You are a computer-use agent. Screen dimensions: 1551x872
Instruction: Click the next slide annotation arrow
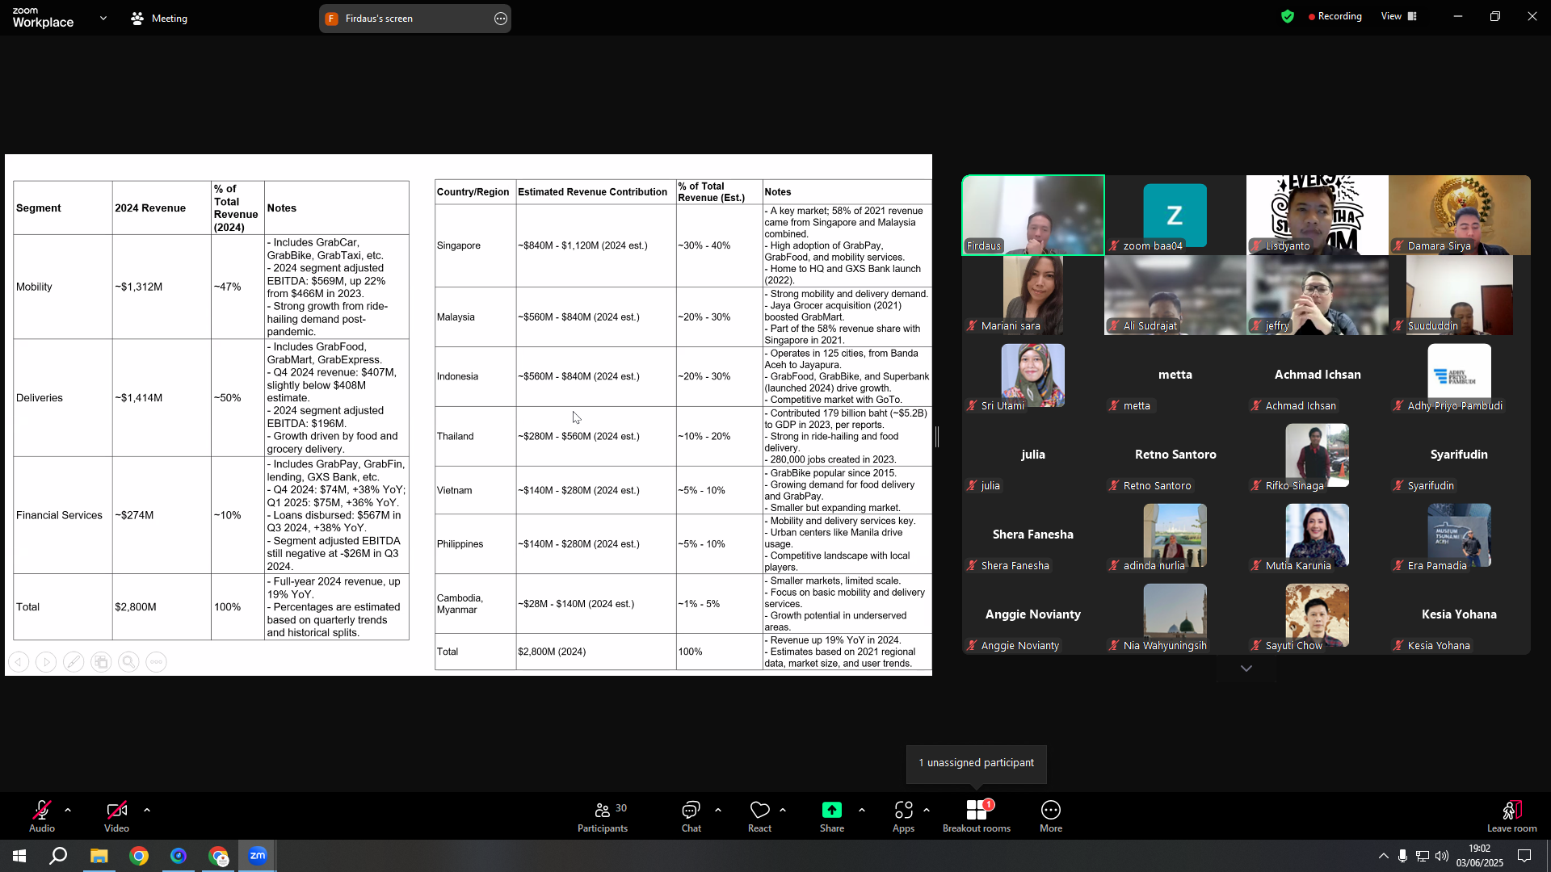[x=46, y=662]
